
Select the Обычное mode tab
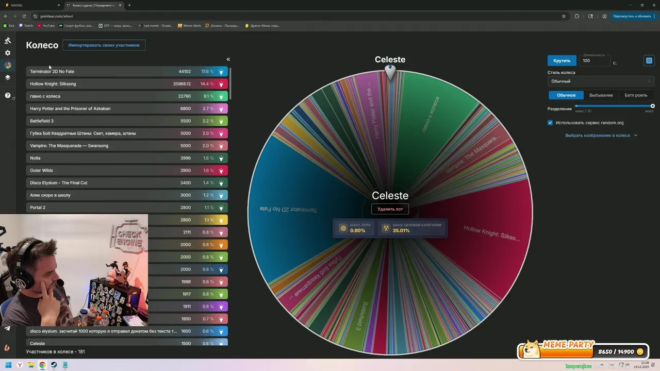click(566, 95)
